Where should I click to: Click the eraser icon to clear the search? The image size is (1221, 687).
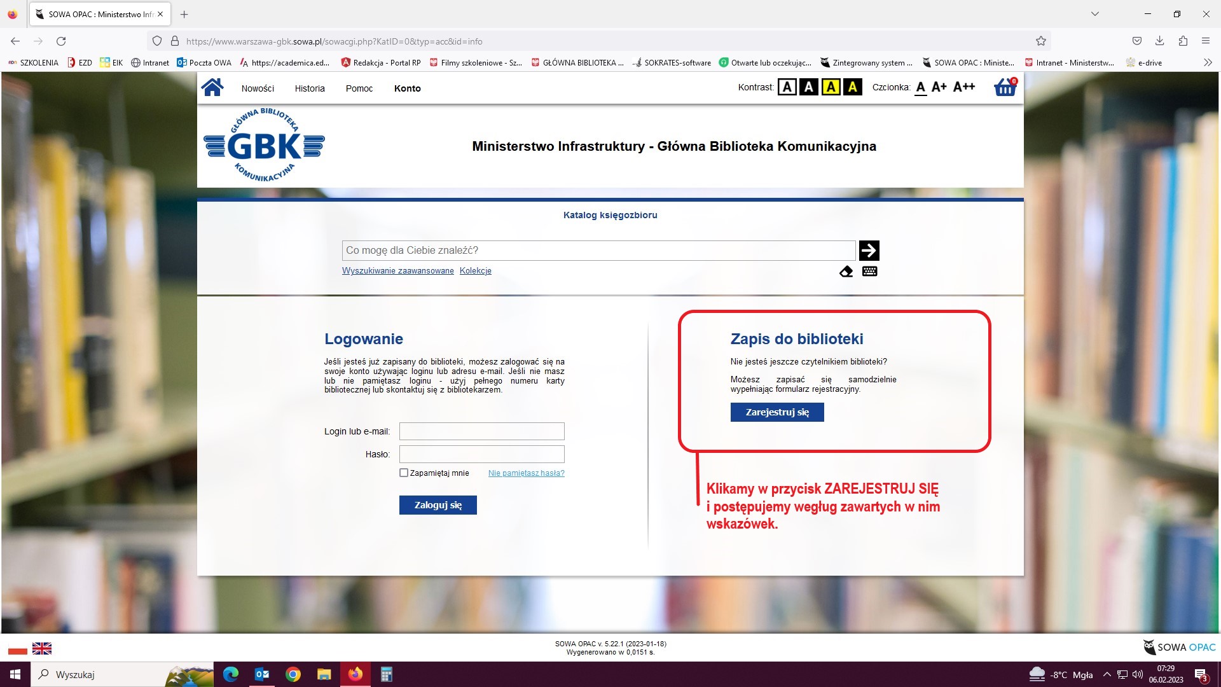coord(846,272)
